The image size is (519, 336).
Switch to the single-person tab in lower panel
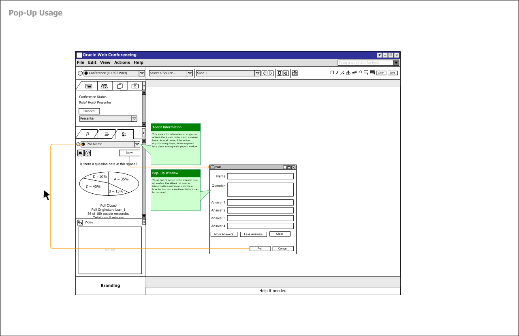(88, 134)
